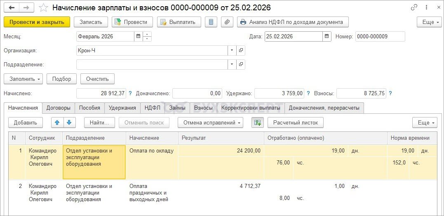Copy link to document icon
The width and height of the screenshot is (444, 216).
pyautogui.click(x=414, y=8)
